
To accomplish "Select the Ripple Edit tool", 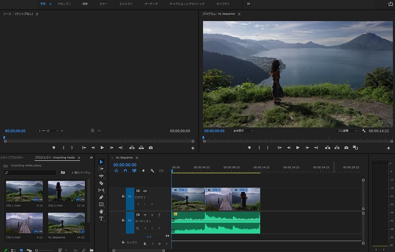I will pos(101,176).
